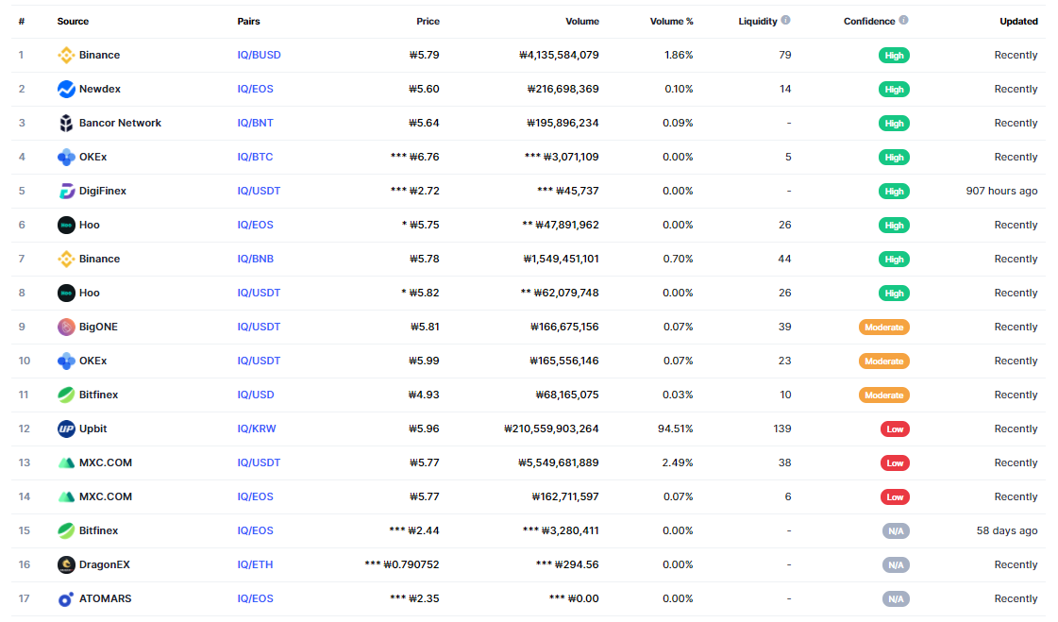The image size is (1058, 622).
Task: Sort by the Confidence column header
Action: coord(869,22)
